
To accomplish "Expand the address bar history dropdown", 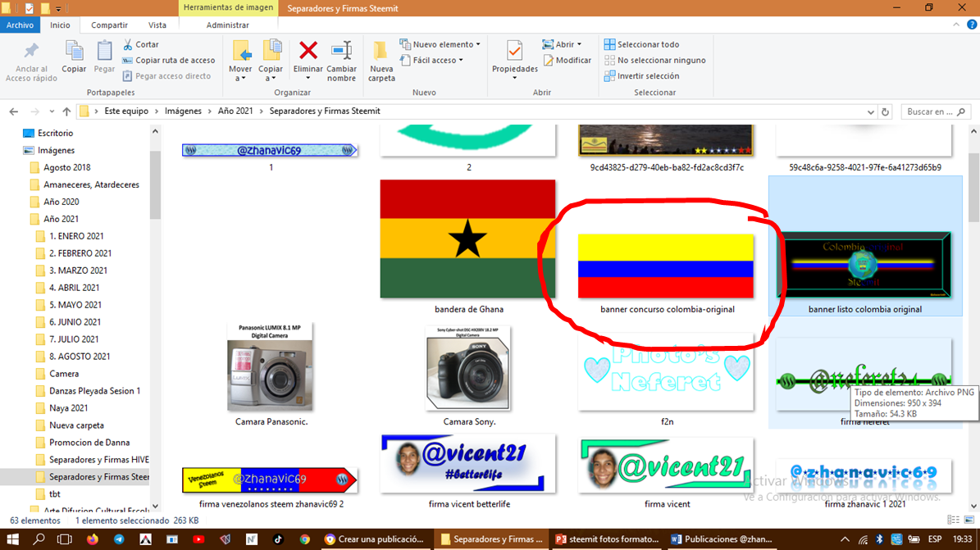I will [x=871, y=111].
